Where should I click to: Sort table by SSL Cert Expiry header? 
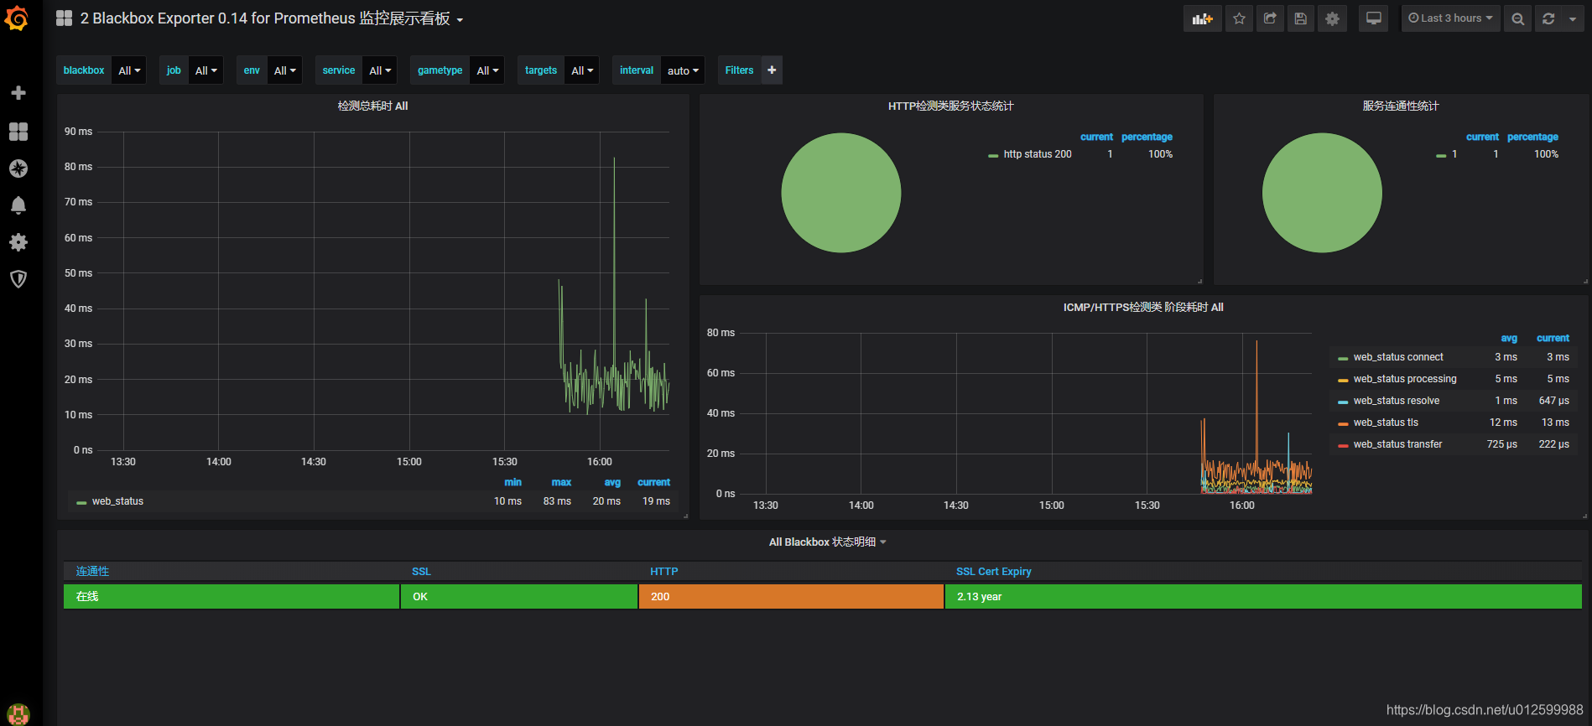tap(993, 572)
